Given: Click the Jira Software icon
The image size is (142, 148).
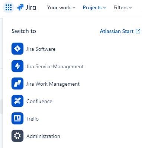Looking at the screenshot, I should click(x=17, y=49).
